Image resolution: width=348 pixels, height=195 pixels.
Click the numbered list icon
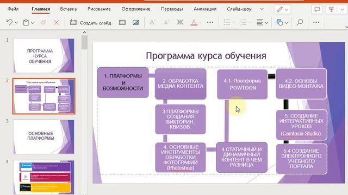click(243, 22)
